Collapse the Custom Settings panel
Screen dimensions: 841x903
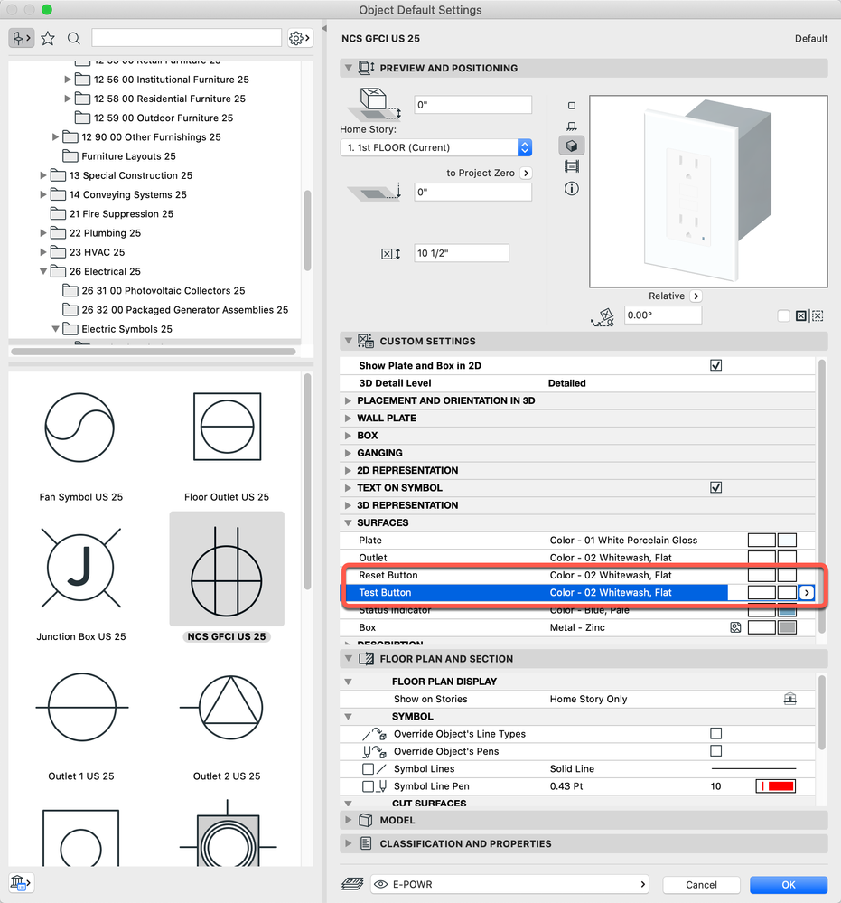click(x=349, y=341)
